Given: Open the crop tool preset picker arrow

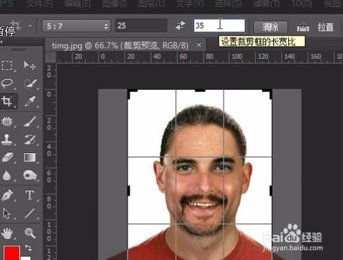Looking at the screenshot, I should coord(30,26).
